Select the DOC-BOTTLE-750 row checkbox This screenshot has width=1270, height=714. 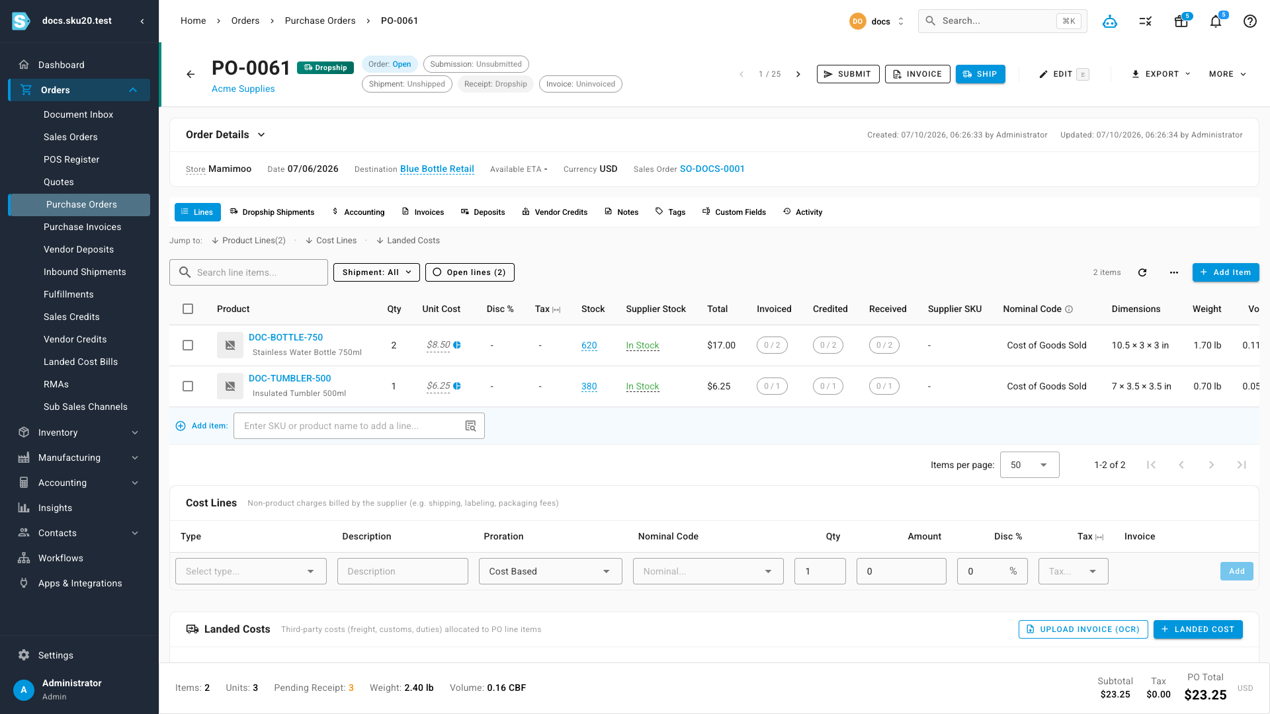point(188,345)
